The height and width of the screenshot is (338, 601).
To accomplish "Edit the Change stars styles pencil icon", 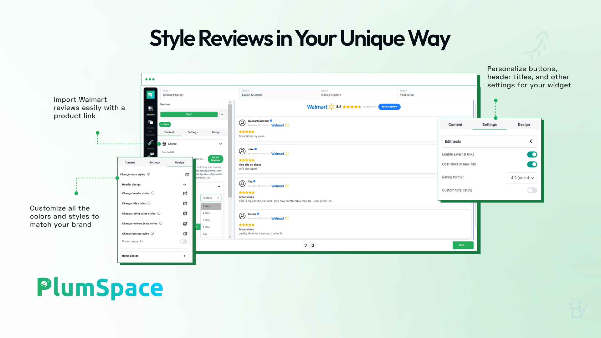I will [187, 175].
